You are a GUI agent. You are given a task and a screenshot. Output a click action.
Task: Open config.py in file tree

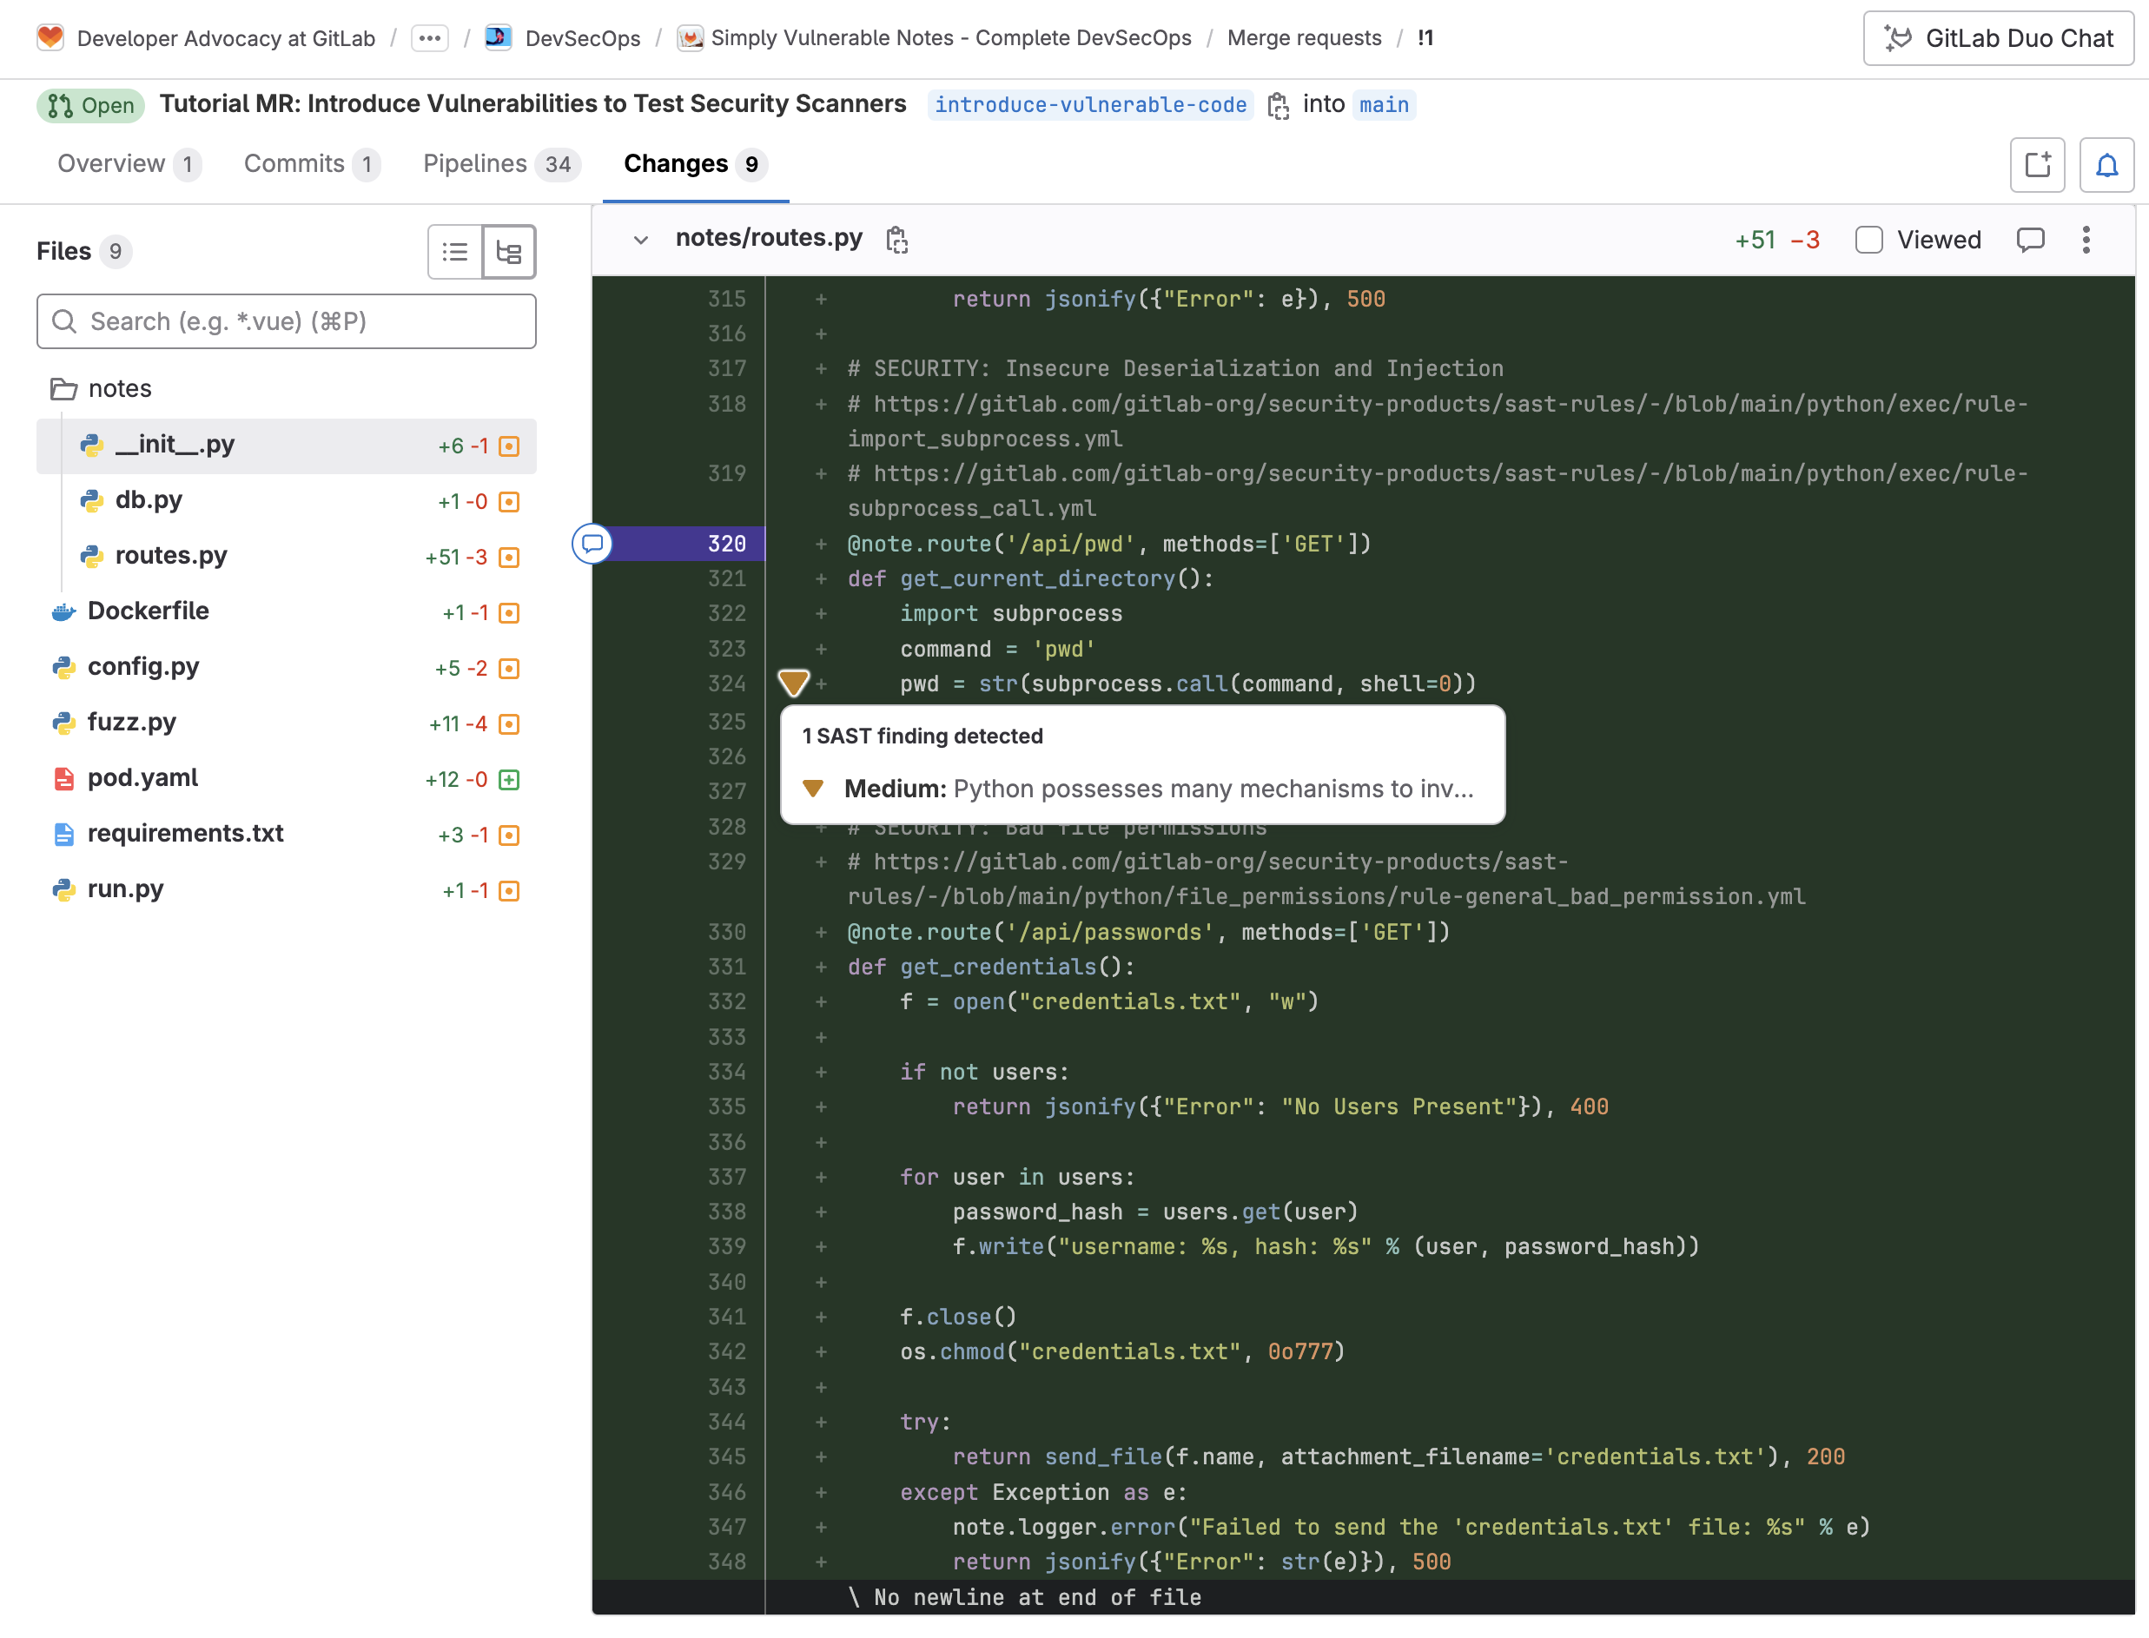click(x=287, y=668)
